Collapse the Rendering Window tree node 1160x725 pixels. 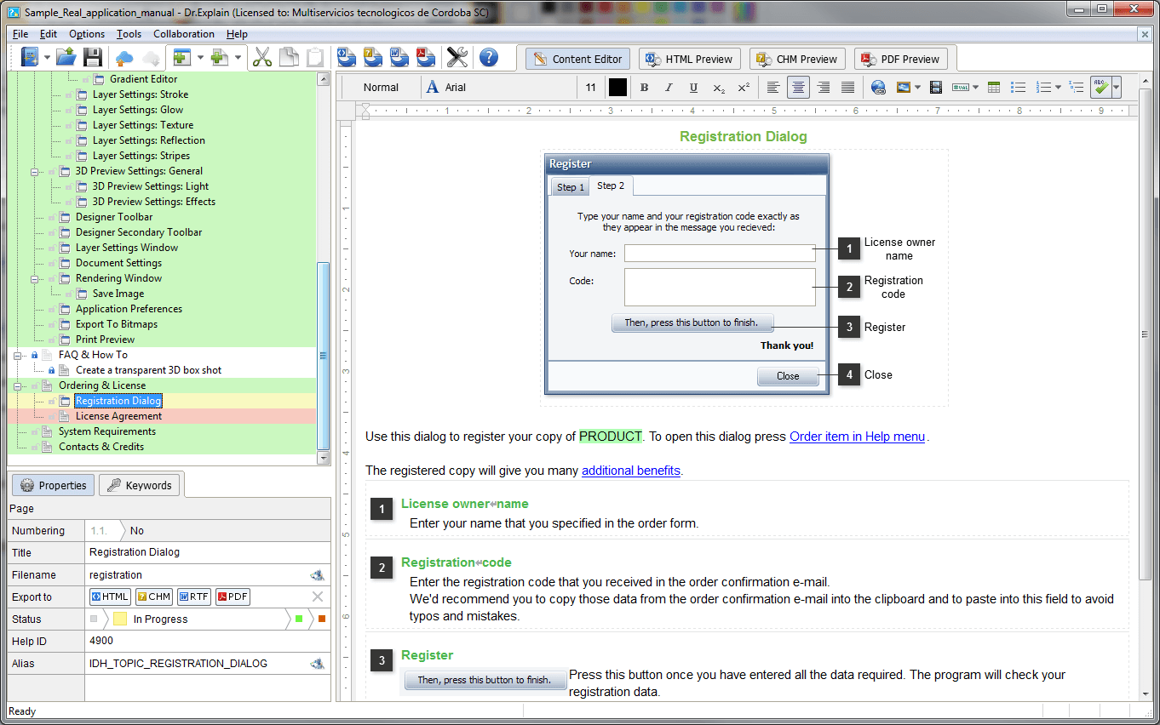pyautogui.click(x=36, y=278)
